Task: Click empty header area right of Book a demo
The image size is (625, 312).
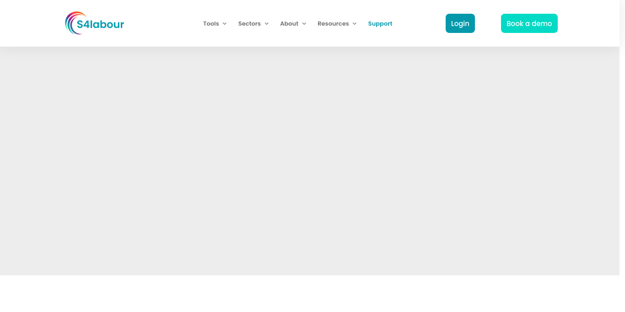Action: point(588,23)
